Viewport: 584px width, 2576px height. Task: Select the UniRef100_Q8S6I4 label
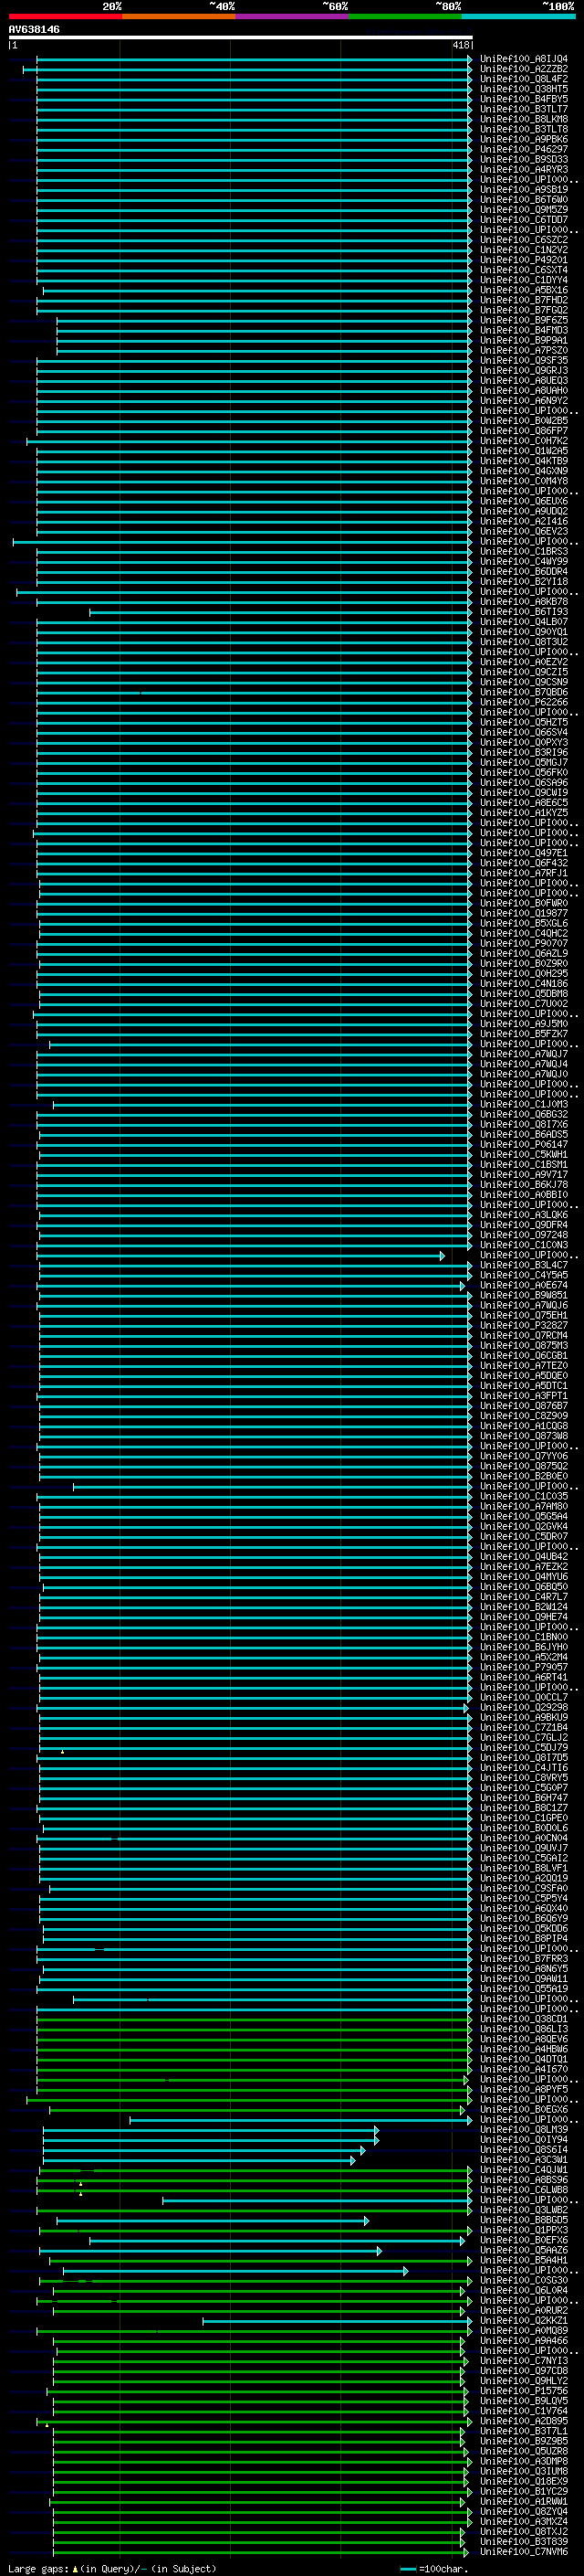523,2150
